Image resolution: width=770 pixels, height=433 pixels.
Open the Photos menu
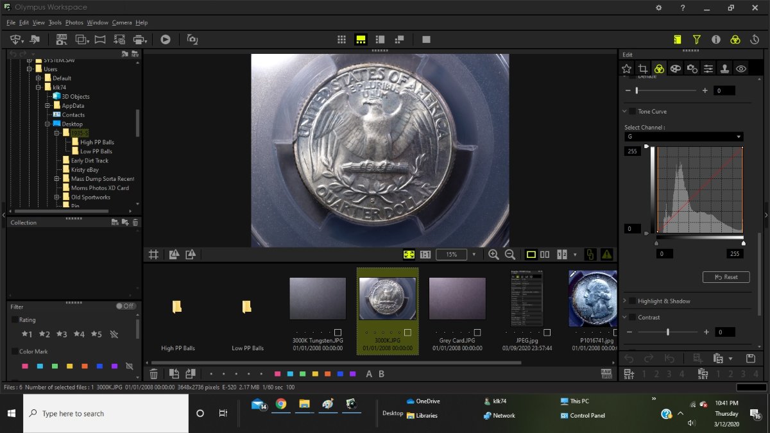74,22
